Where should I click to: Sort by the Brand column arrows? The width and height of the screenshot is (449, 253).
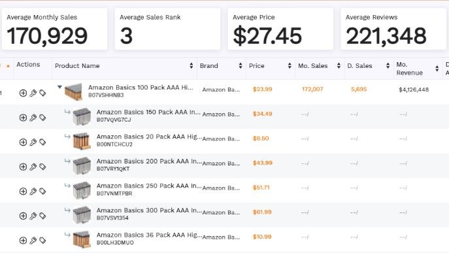pyautogui.click(x=241, y=66)
